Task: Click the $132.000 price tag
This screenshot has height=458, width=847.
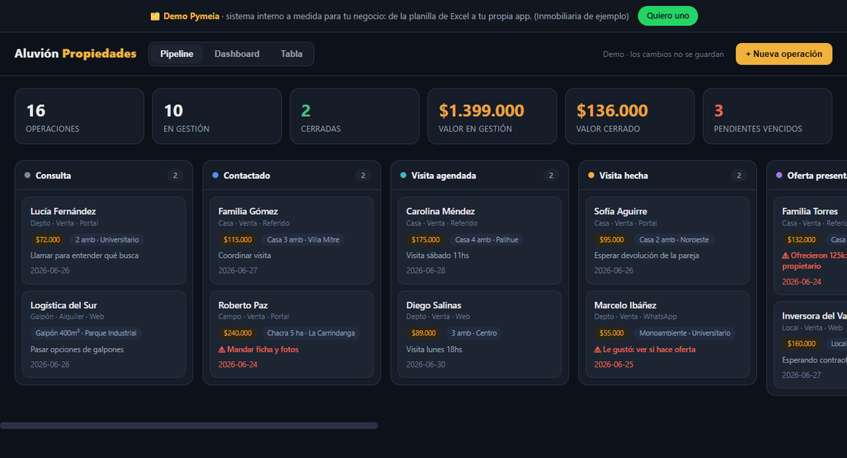Action: coord(802,240)
